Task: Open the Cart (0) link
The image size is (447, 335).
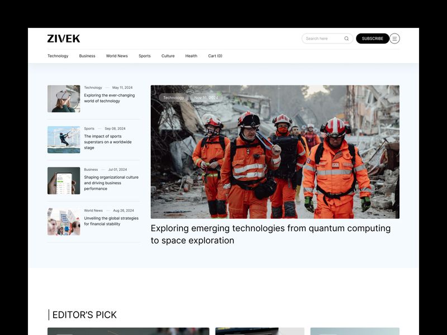Action: point(213,56)
